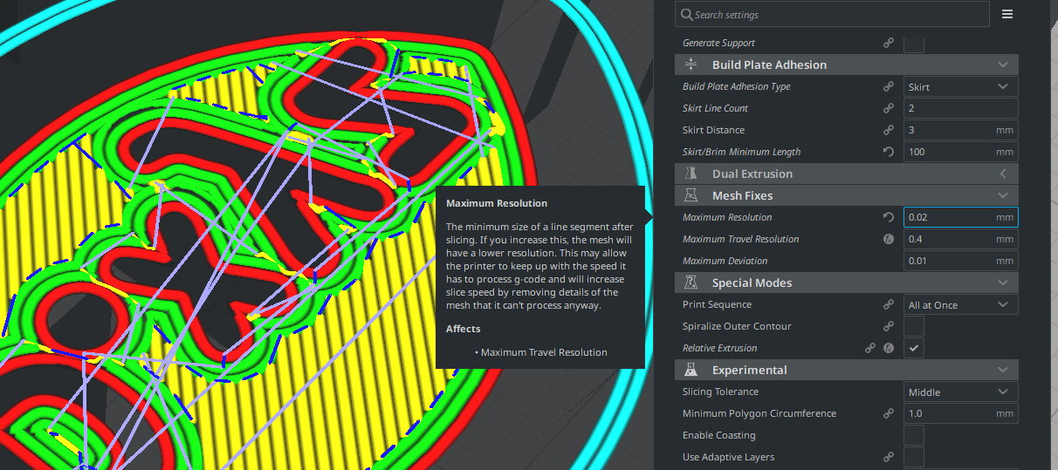Screen dimensions: 1058x470
Task: Enable Use Adaptive Layers checkbox
Action: pos(914,457)
